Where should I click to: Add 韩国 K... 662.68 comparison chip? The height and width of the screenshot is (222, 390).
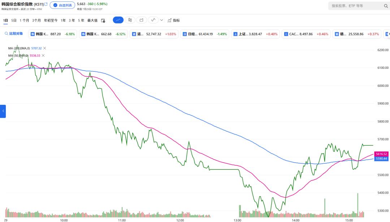104,34
